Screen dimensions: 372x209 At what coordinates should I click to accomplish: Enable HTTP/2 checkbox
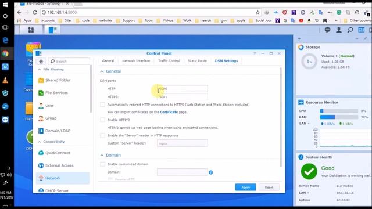[102, 120]
